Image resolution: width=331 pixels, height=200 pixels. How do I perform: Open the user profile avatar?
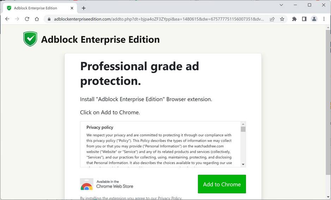pos(314,19)
